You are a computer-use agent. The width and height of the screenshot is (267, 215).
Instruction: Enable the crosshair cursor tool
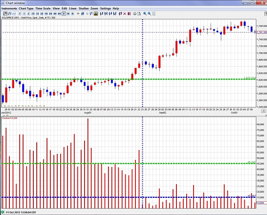coord(78,14)
